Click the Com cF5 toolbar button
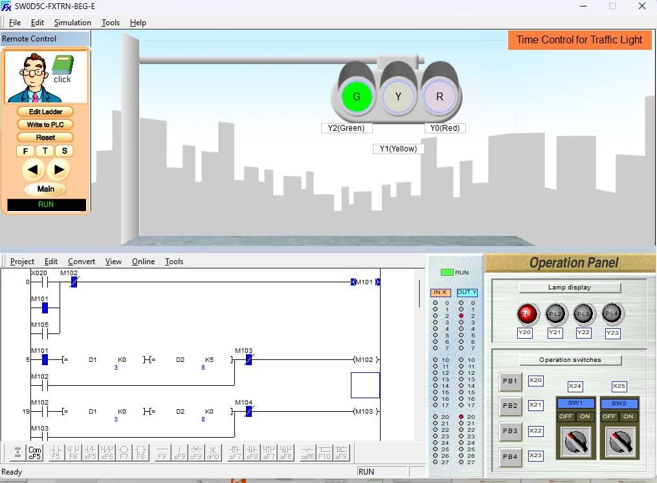Viewport: 657px width, 483px height. pyautogui.click(x=34, y=452)
